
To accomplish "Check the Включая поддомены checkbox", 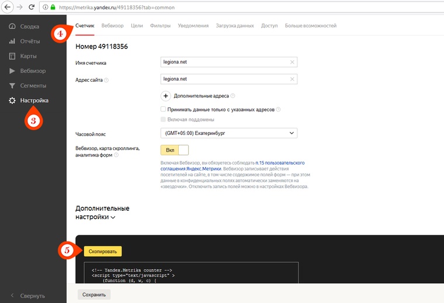I will (x=163, y=120).
